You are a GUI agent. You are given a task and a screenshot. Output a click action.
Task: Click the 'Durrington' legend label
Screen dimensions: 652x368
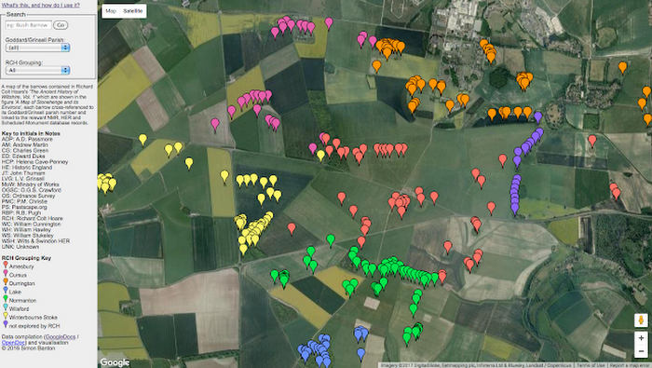(22, 283)
